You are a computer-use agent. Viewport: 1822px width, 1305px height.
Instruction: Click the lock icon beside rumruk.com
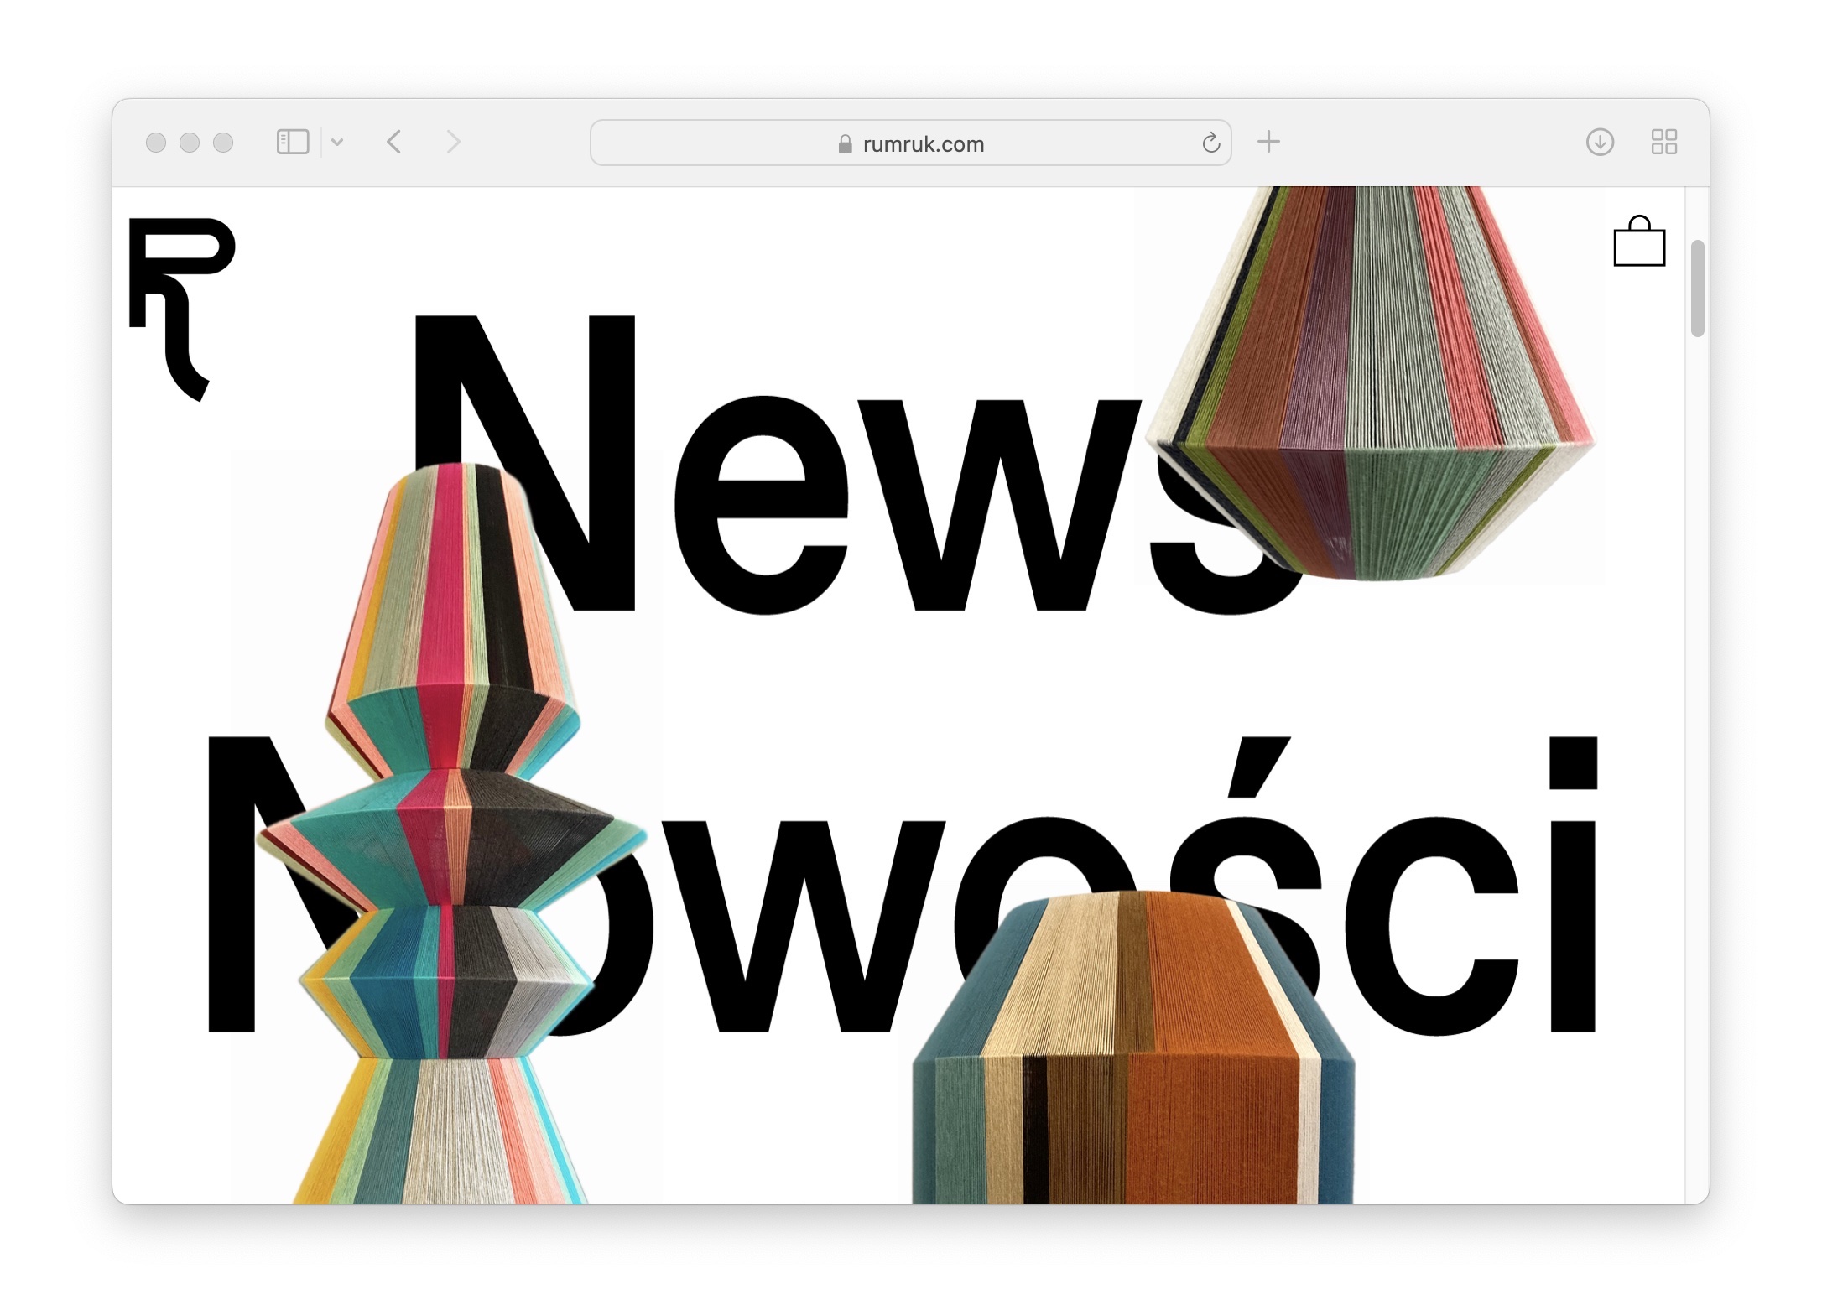coord(845,144)
